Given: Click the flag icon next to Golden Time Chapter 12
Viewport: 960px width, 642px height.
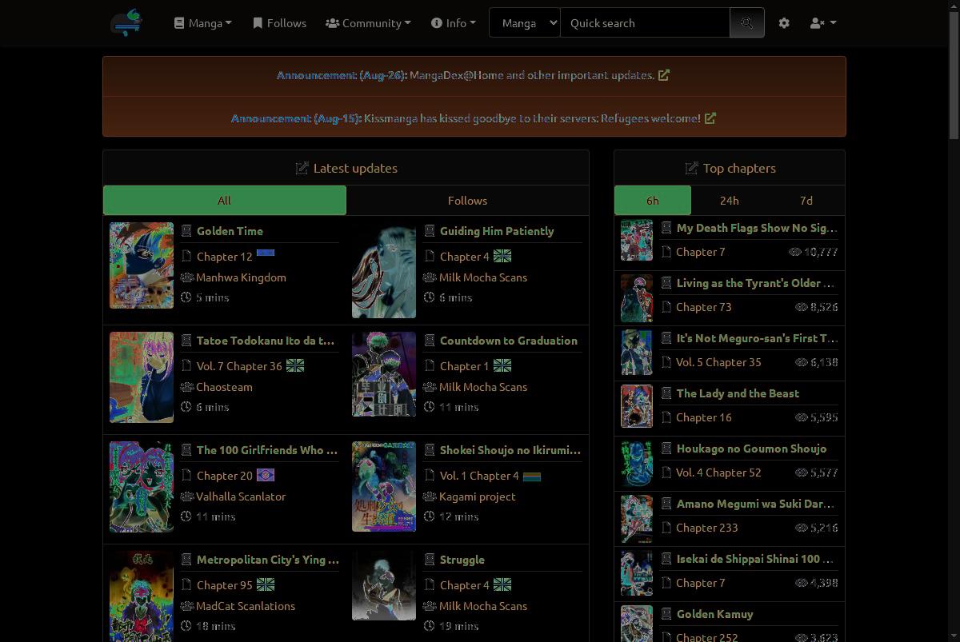Looking at the screenshot, I should tap(266, 253).
